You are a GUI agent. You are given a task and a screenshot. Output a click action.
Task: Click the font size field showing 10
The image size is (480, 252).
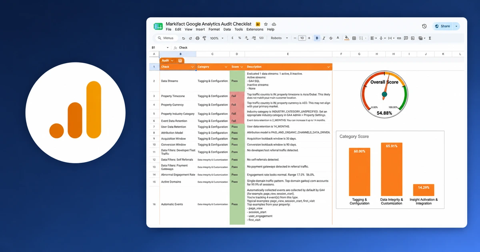pyautogui.click(x=302, y=38)
